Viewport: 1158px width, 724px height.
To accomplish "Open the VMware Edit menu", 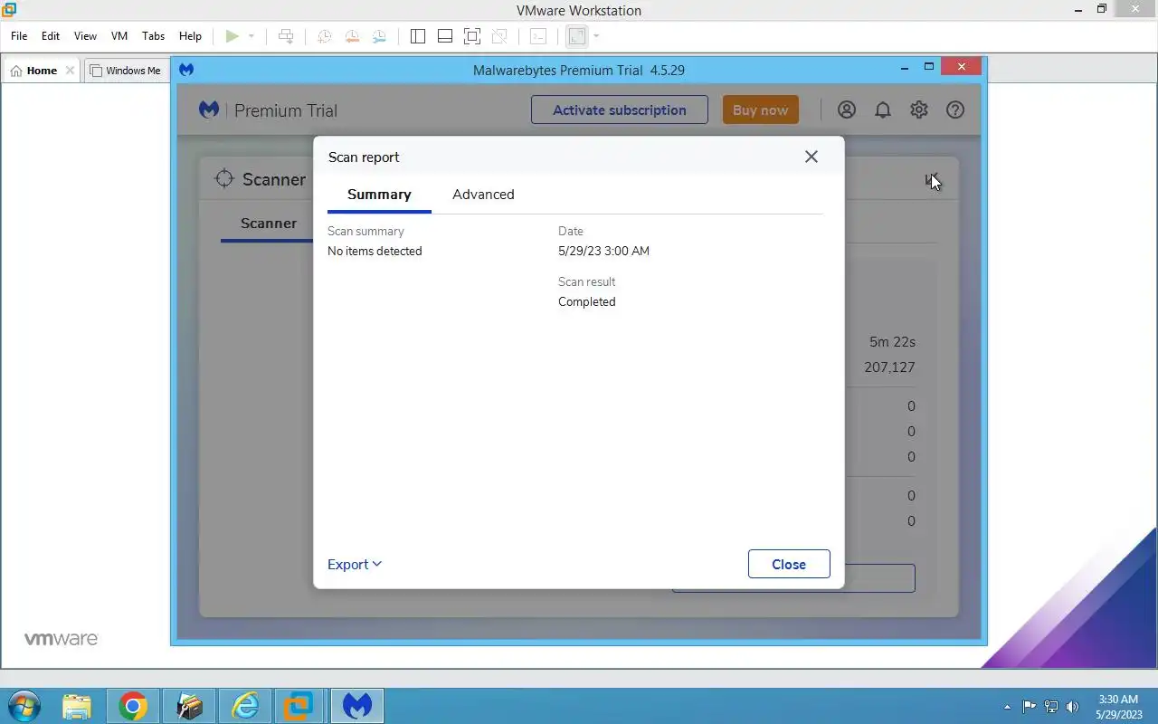I will 51,36.
